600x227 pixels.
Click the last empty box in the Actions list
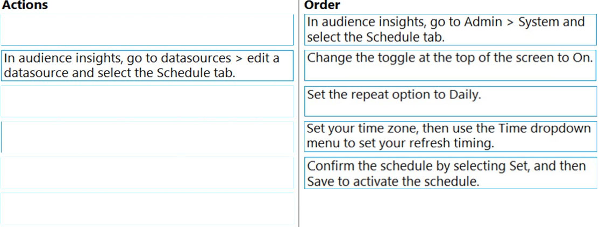coord(147,209)
